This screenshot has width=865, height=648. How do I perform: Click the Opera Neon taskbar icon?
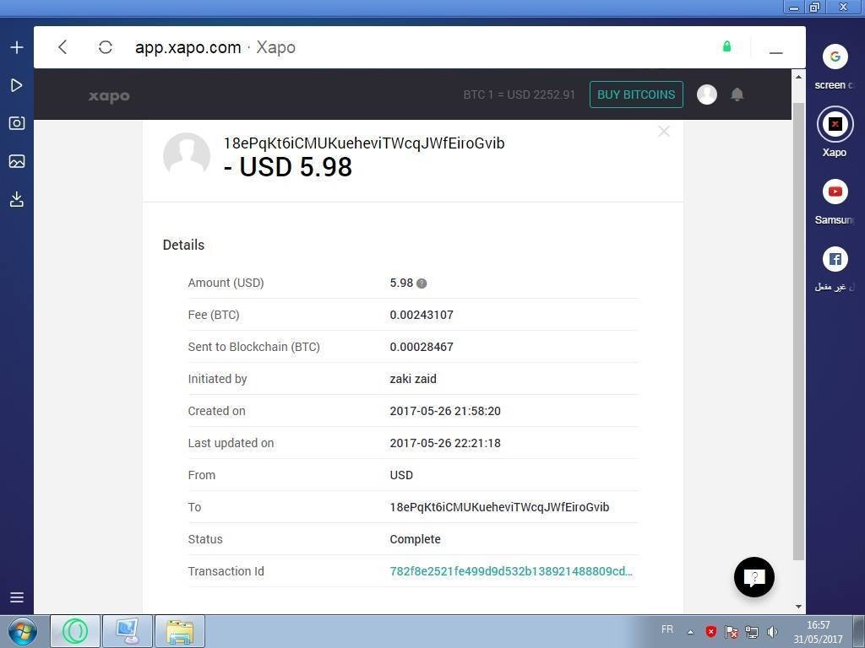(75, 631)
